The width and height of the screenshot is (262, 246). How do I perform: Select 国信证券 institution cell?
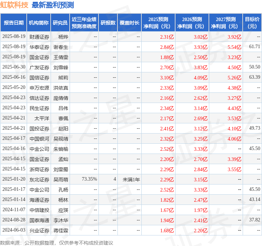pos(39,78)
